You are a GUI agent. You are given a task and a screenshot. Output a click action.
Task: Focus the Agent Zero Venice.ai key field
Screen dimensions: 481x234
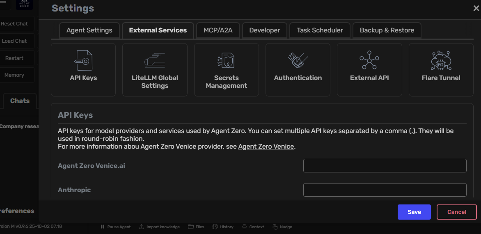[385, 166]
